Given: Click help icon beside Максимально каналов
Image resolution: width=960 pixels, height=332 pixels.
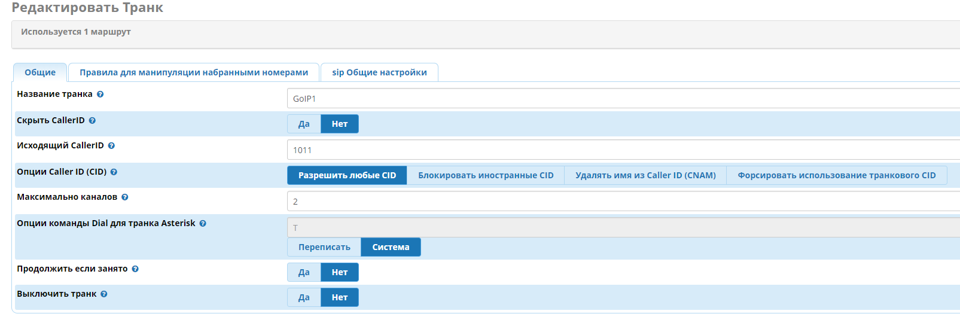Looking at the screenshot, I should click(125, 197).
